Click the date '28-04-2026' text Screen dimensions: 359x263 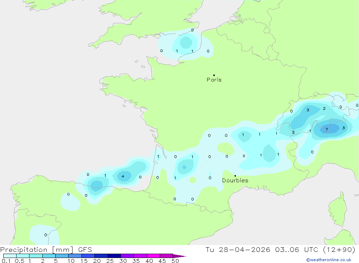click(x=244, y=249)
